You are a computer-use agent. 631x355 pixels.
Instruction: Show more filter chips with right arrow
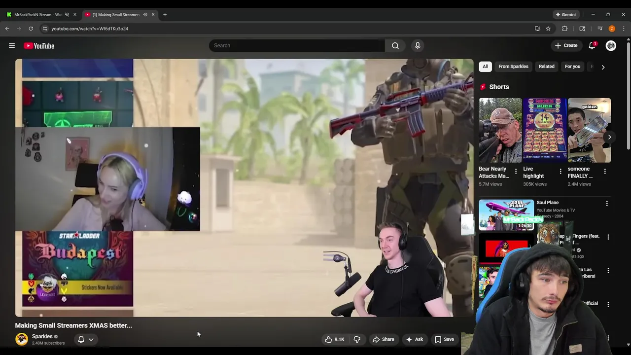coord(603,67)
